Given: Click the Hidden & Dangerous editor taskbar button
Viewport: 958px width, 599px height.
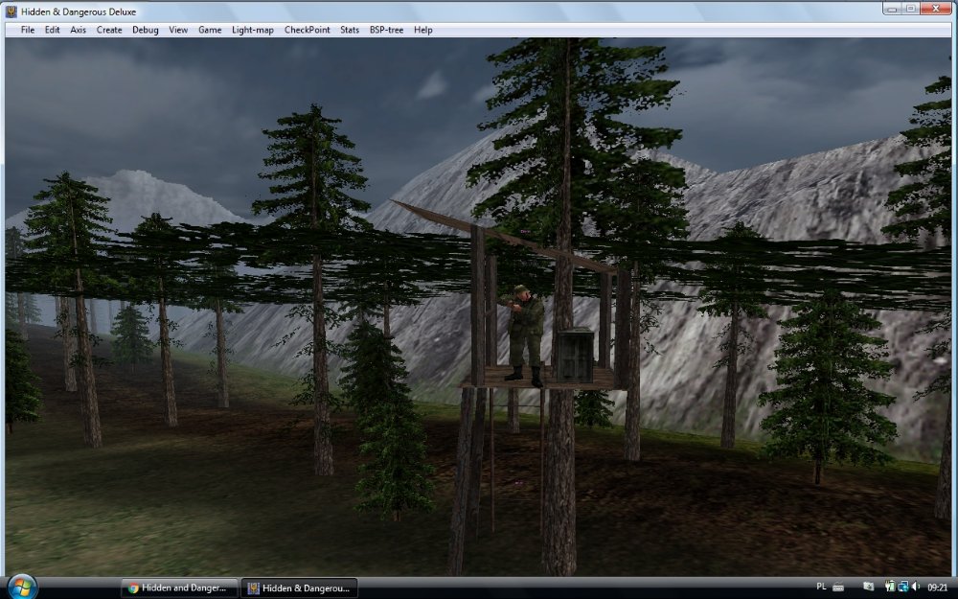Looking at the screenshot, I should tap(299, 587).
